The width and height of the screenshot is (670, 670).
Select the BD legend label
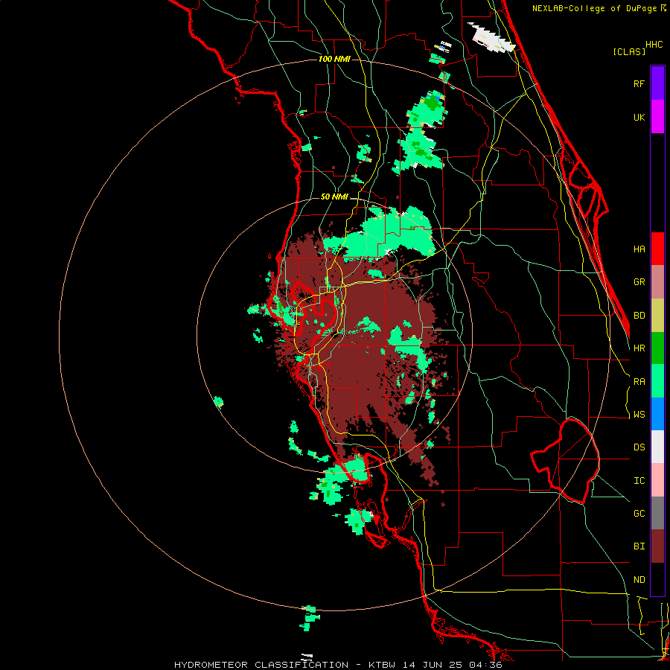point(639,316)
